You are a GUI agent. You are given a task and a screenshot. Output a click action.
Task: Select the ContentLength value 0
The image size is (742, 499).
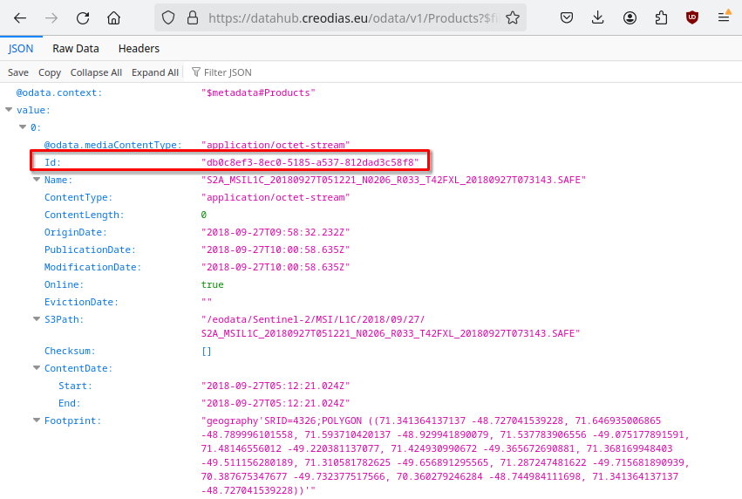pyautogui.click(x=203, y=215)
